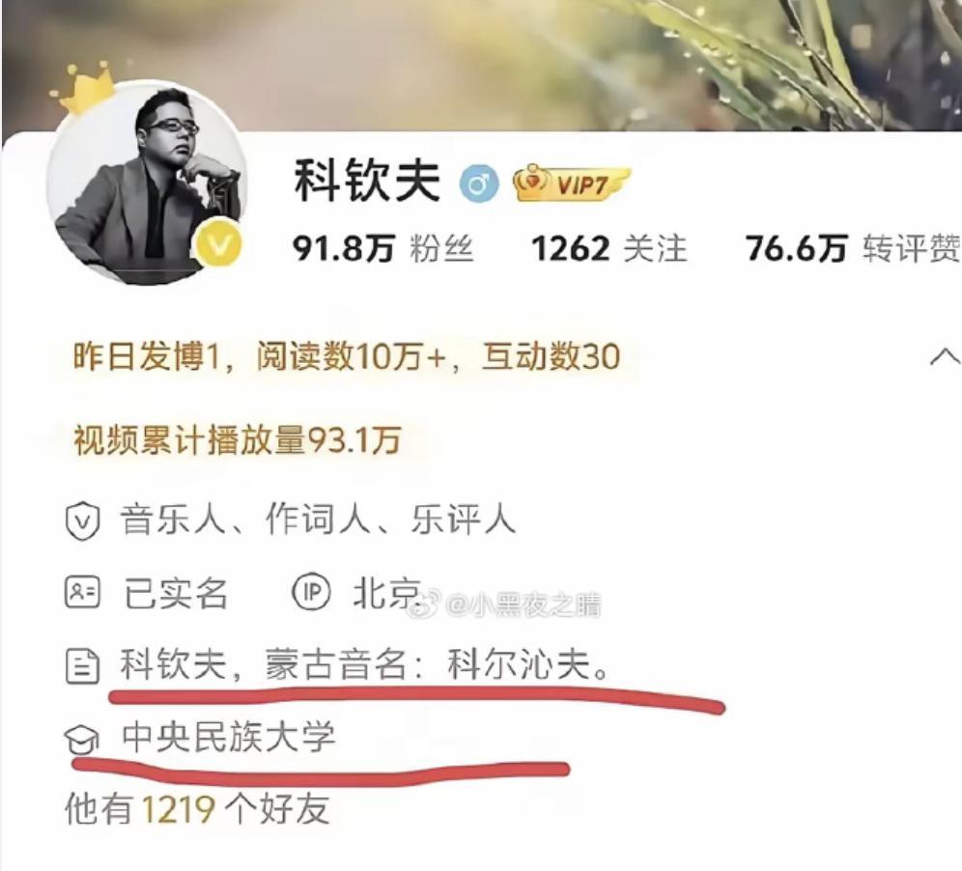The image size is (962, 871).
Task: Tap the bio document icon
Action: 82,666
